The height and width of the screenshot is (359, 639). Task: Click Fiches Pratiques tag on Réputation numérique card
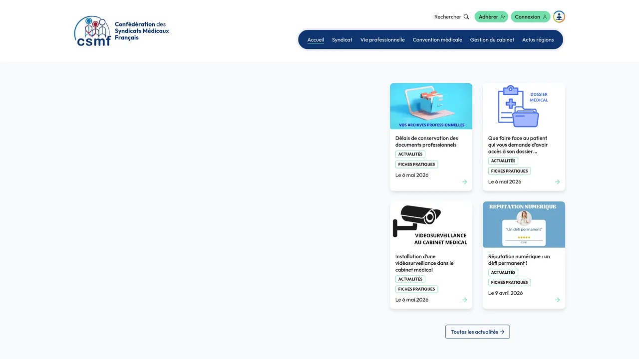(509, 283)
